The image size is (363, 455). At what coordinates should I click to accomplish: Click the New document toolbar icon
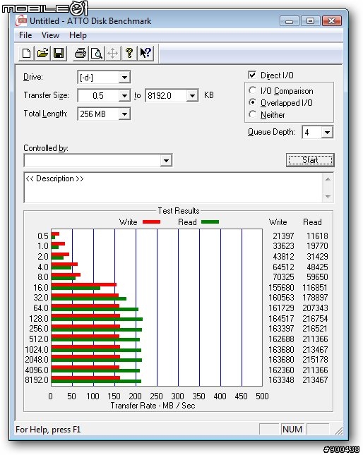coord(26,53)
